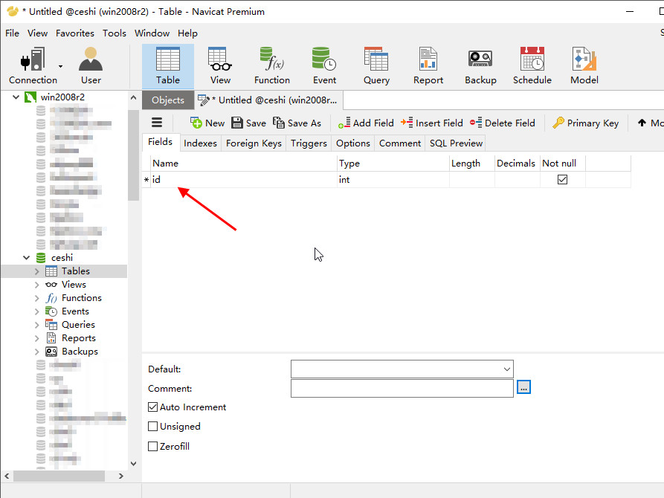
Task: Open the Help menu
Action: pyautogui.click(x=187, y=33)
